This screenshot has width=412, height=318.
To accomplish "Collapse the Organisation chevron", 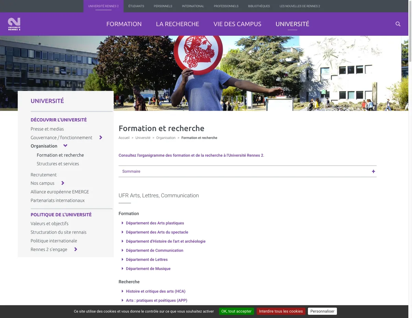I will [x=65, y=146].
